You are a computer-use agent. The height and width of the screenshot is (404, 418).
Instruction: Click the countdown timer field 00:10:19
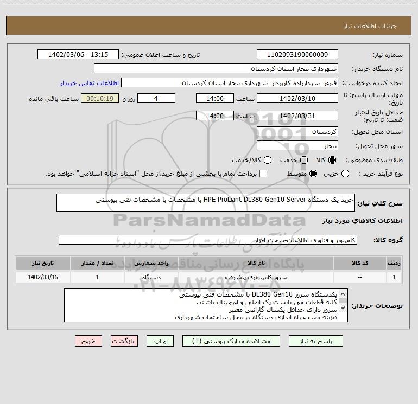[x=100, y=98]
